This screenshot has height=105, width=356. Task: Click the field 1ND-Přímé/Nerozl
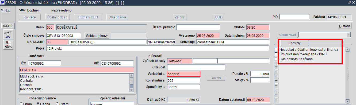click(x=161, y=42)
